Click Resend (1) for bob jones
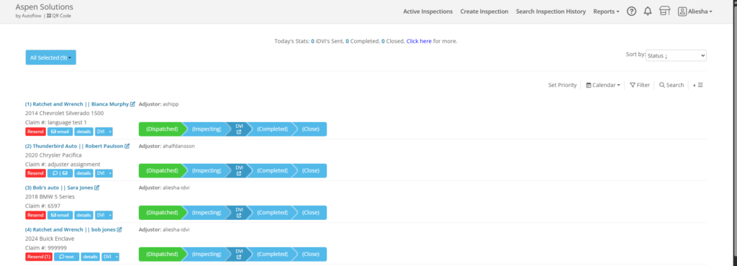This screenshot has height=266, width=737. point(39,257)
